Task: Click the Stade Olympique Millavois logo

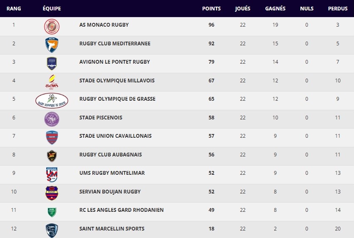Action: (52, 82)
